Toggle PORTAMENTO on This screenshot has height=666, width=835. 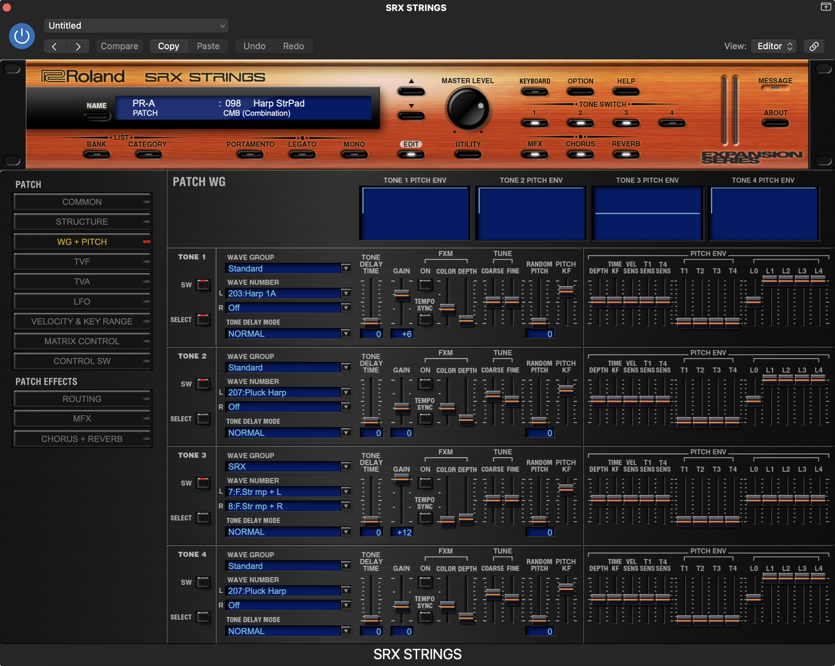pos(250,155)
